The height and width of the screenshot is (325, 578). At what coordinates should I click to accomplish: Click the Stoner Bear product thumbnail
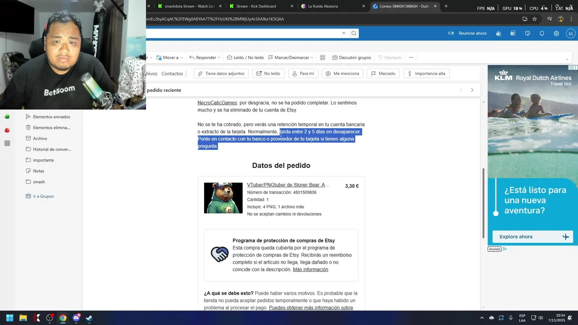pyautogui.click(x=223, y=198)
